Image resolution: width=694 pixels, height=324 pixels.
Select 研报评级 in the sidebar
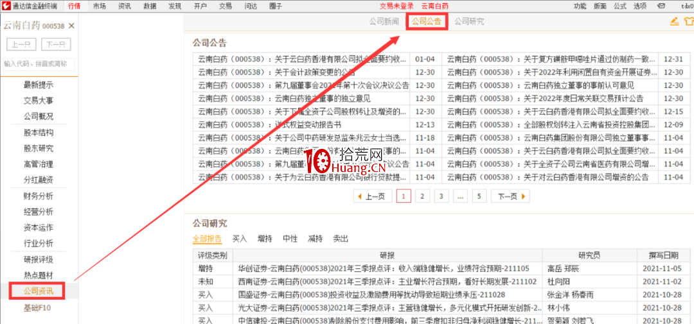(x=39, y=259)
